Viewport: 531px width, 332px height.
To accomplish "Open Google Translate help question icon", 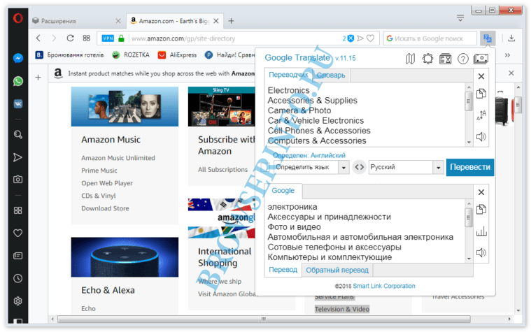I will (x=463, y=59).
